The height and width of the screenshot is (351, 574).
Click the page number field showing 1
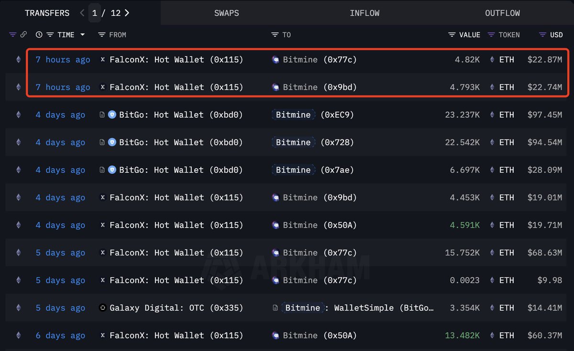point(95,13)
